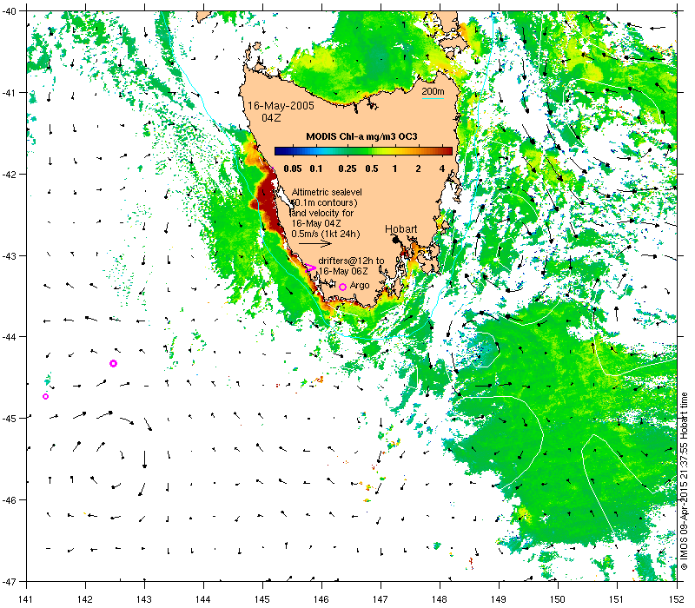Click the colorbar value 1 label
The width and height of the screenshot is (695, 608).
click(394, 169)
